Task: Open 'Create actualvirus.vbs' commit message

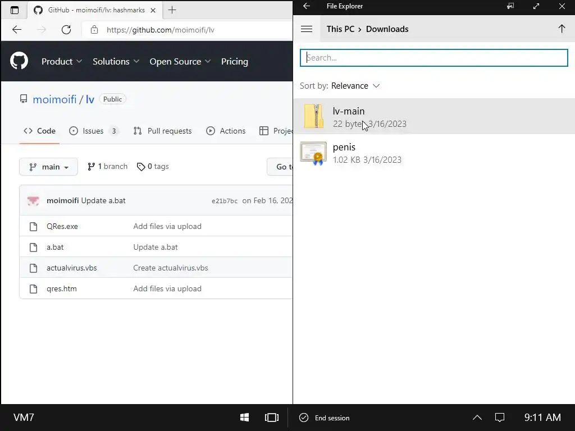Action: [171, 268]
